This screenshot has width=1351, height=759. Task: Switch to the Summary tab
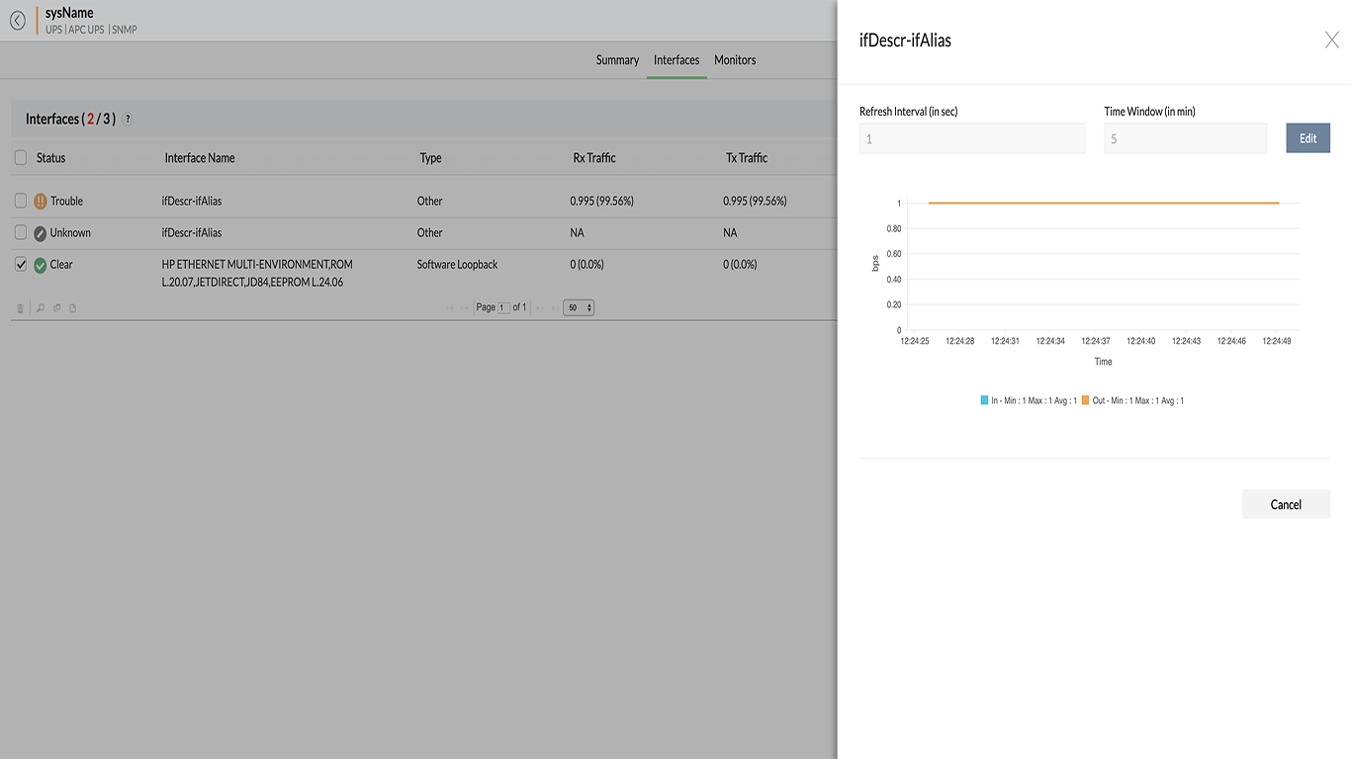coord(617,60)
